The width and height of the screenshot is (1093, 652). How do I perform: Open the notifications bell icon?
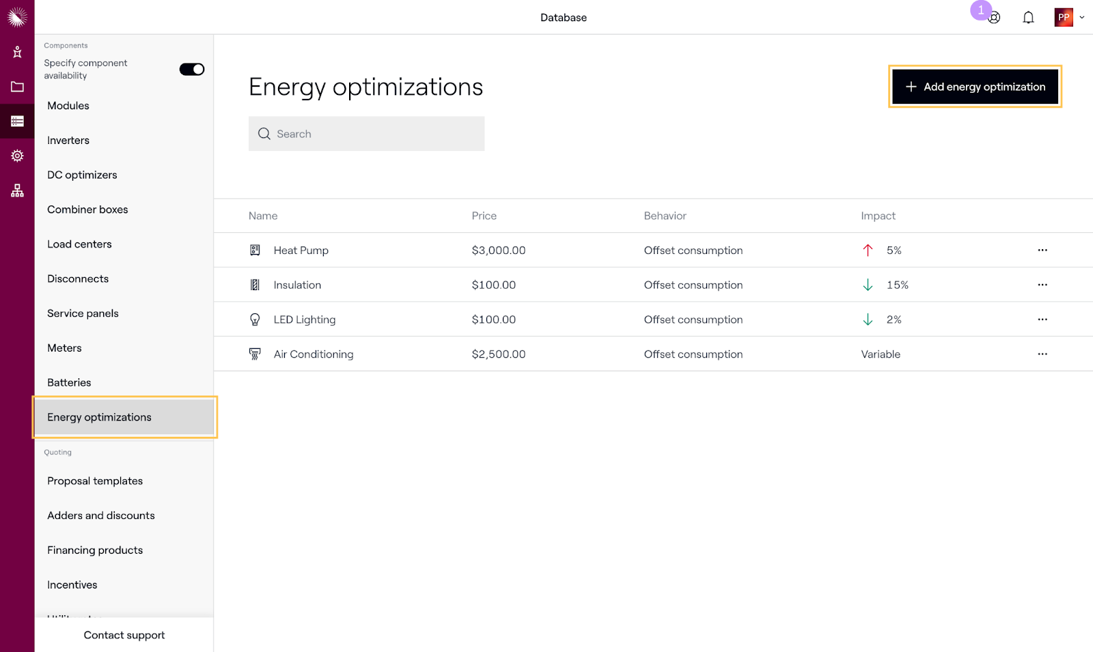click(1028, 18)
